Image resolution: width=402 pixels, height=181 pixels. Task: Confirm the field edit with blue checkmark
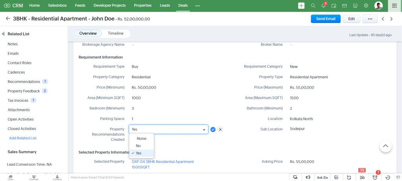pos(213,130)
